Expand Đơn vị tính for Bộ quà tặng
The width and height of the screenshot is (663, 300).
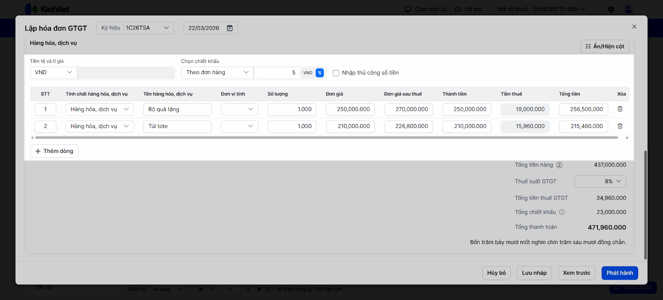point(240,109)
